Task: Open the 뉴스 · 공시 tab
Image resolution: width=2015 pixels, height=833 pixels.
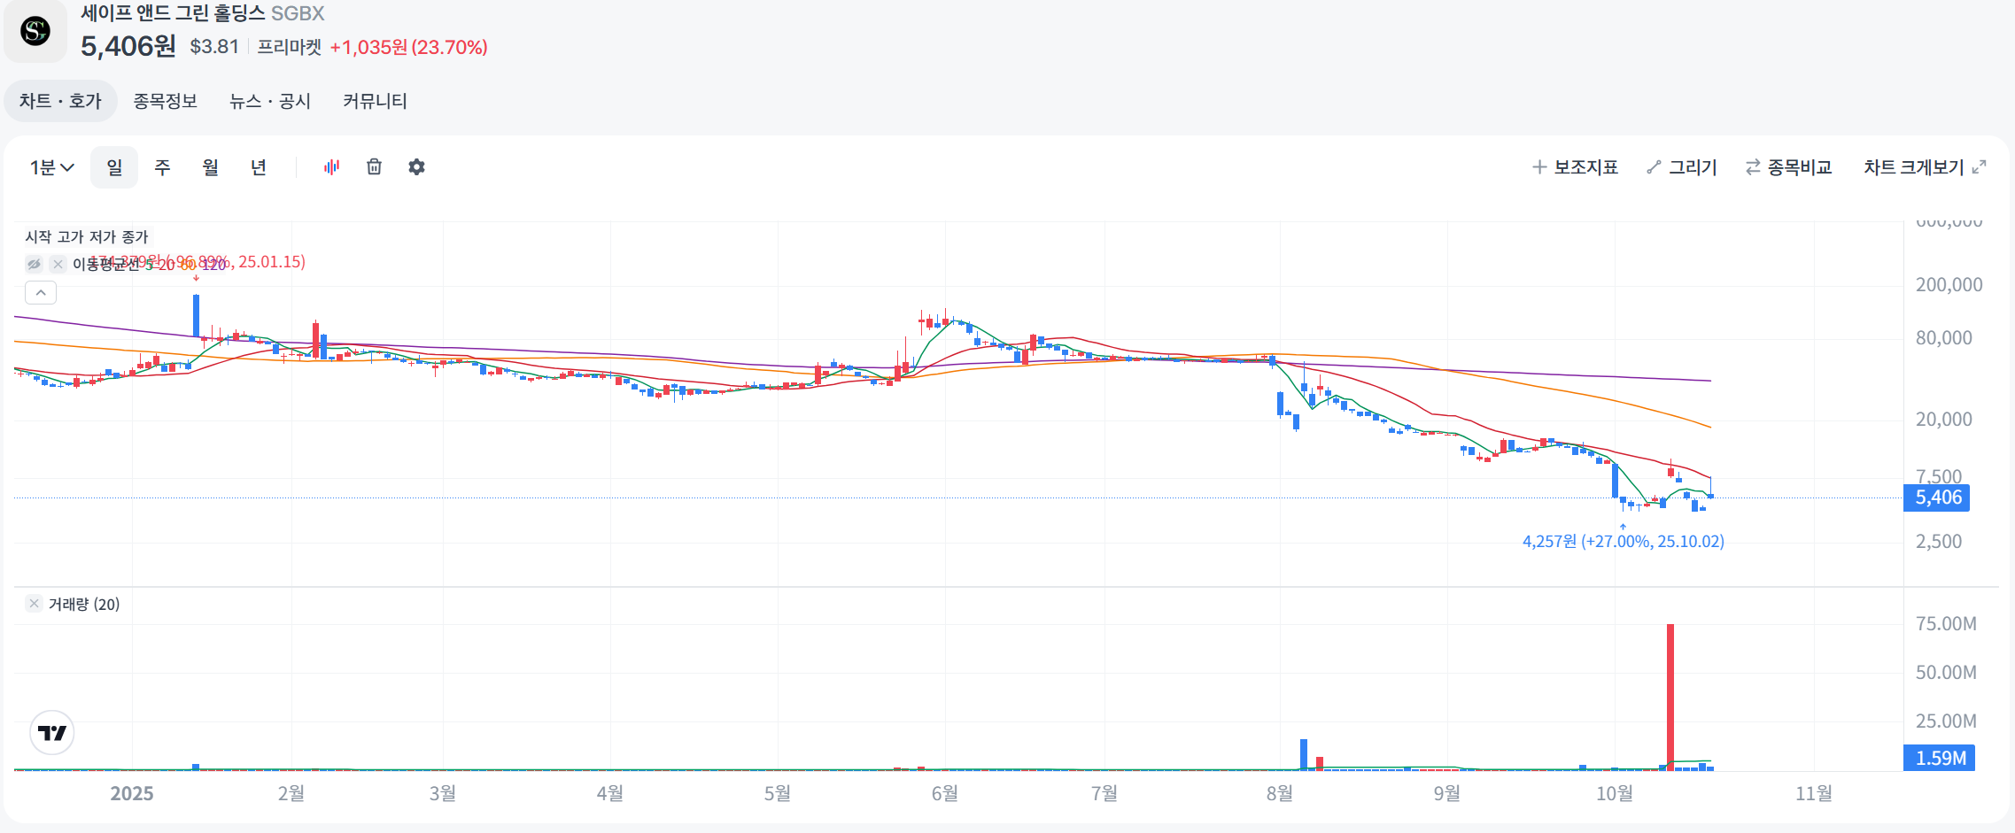Action: (x=270, y=101)
